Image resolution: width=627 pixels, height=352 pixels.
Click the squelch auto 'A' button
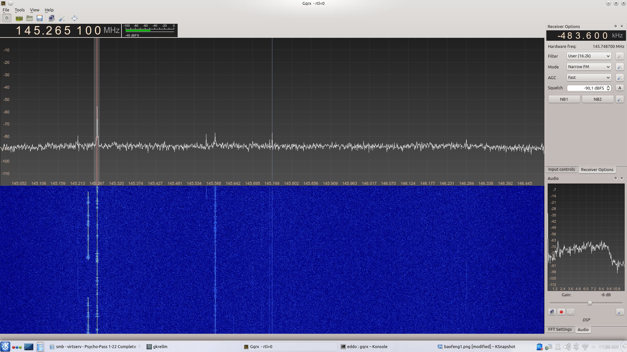pyautogui.click(x=619, y=88)
